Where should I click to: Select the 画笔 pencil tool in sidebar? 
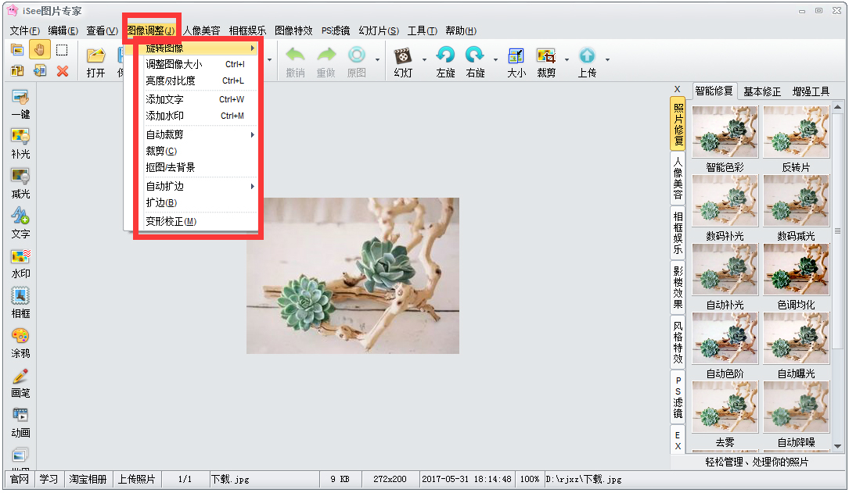point(20,377)
